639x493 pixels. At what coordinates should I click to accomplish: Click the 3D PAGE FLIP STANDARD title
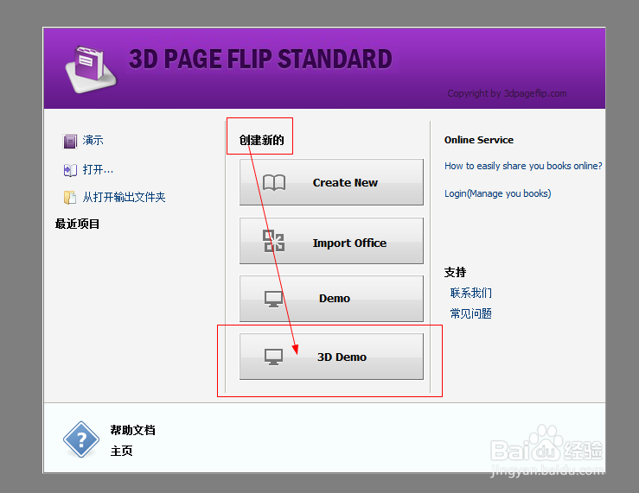[260, 60]
